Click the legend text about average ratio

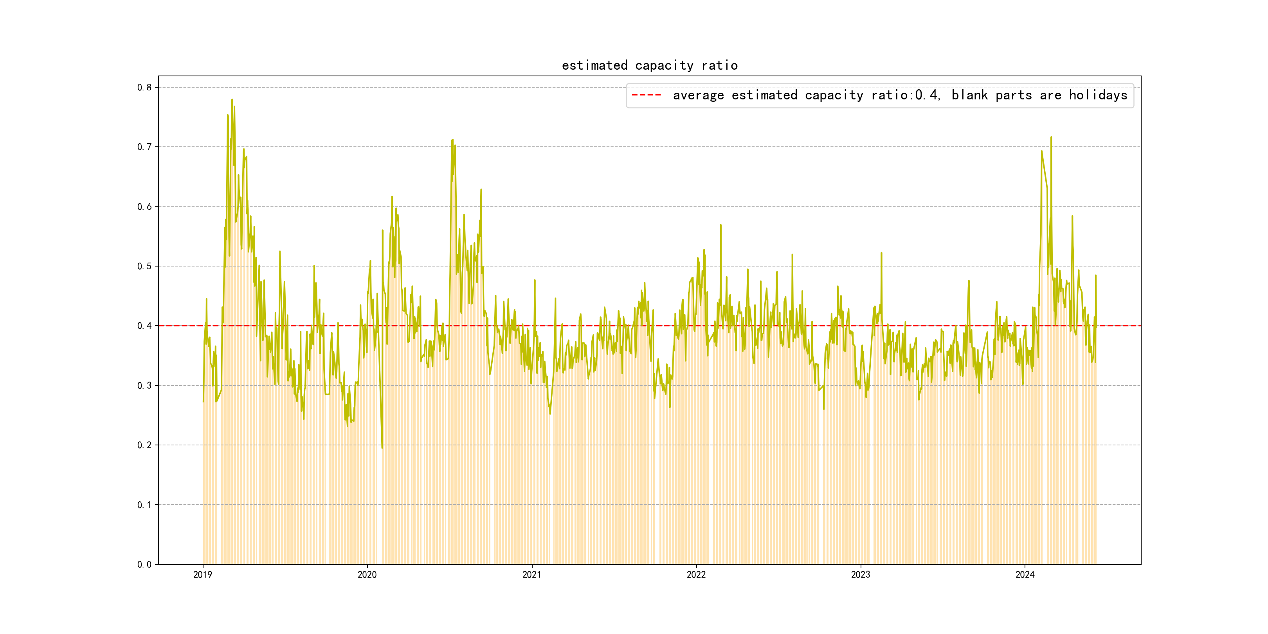[x=900, y=95]
